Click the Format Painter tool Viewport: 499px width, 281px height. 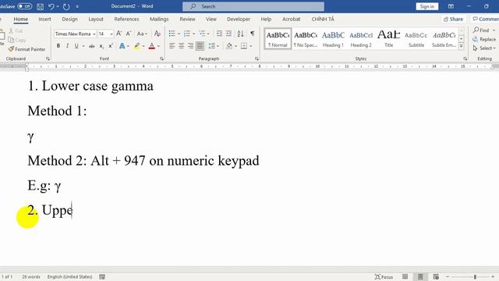click(27, 49)
